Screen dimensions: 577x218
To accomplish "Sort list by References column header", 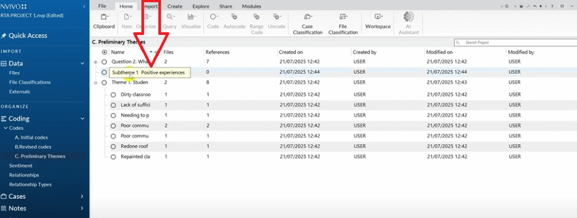I will pos(218,52).
